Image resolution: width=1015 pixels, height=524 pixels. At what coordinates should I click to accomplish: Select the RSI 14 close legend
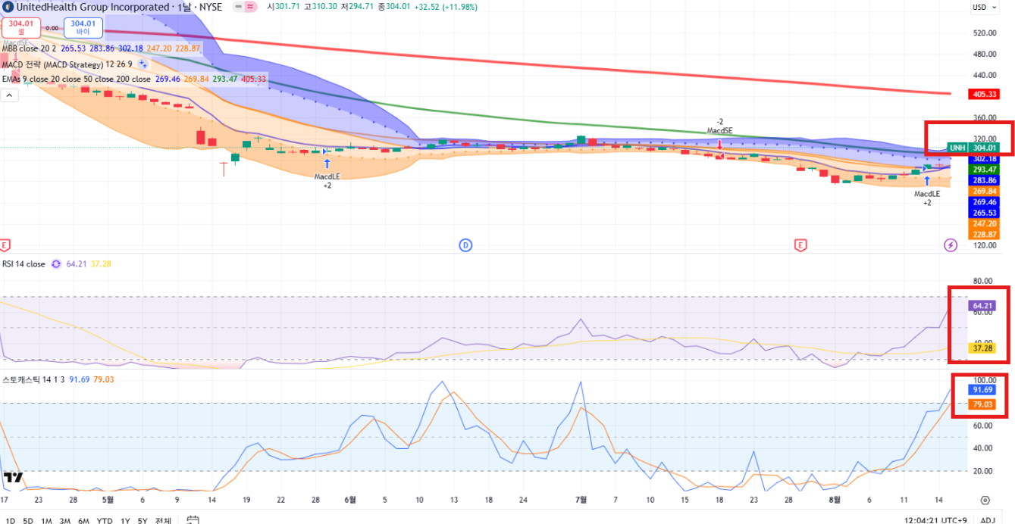click(x=23, y=264)
